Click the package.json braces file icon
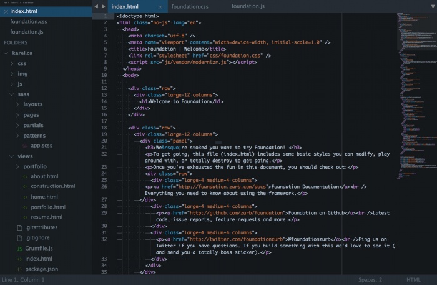Viewport: 437px width, 285px height. 19,269
